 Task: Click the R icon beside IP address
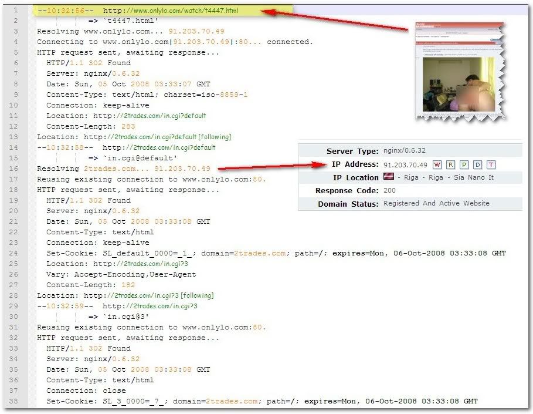coord(450,165)
